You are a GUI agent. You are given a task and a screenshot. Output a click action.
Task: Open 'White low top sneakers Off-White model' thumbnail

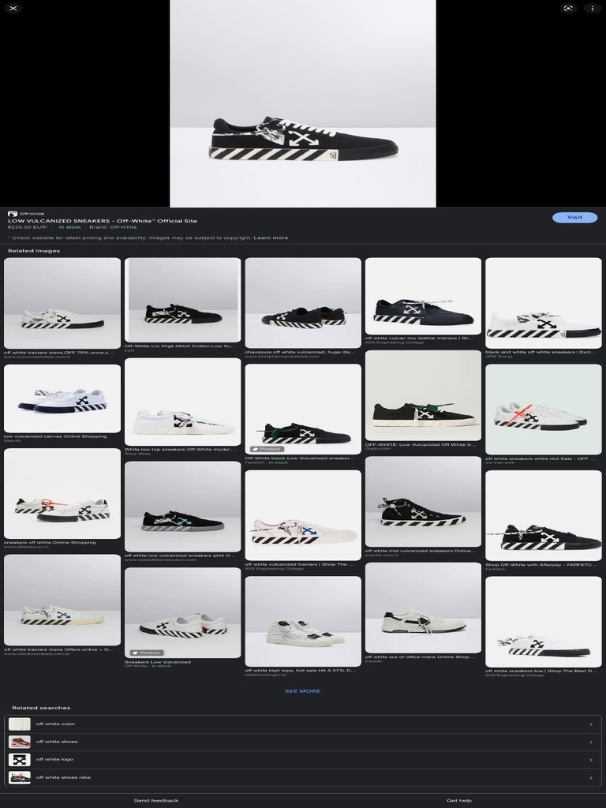pos(182,402)
